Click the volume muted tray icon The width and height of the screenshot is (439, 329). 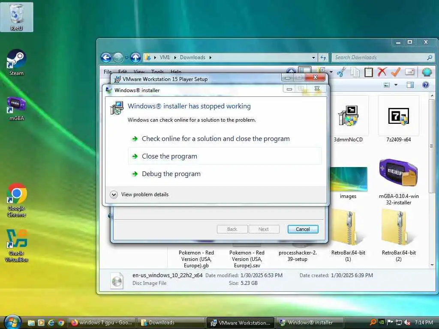[x=407, y=323]
